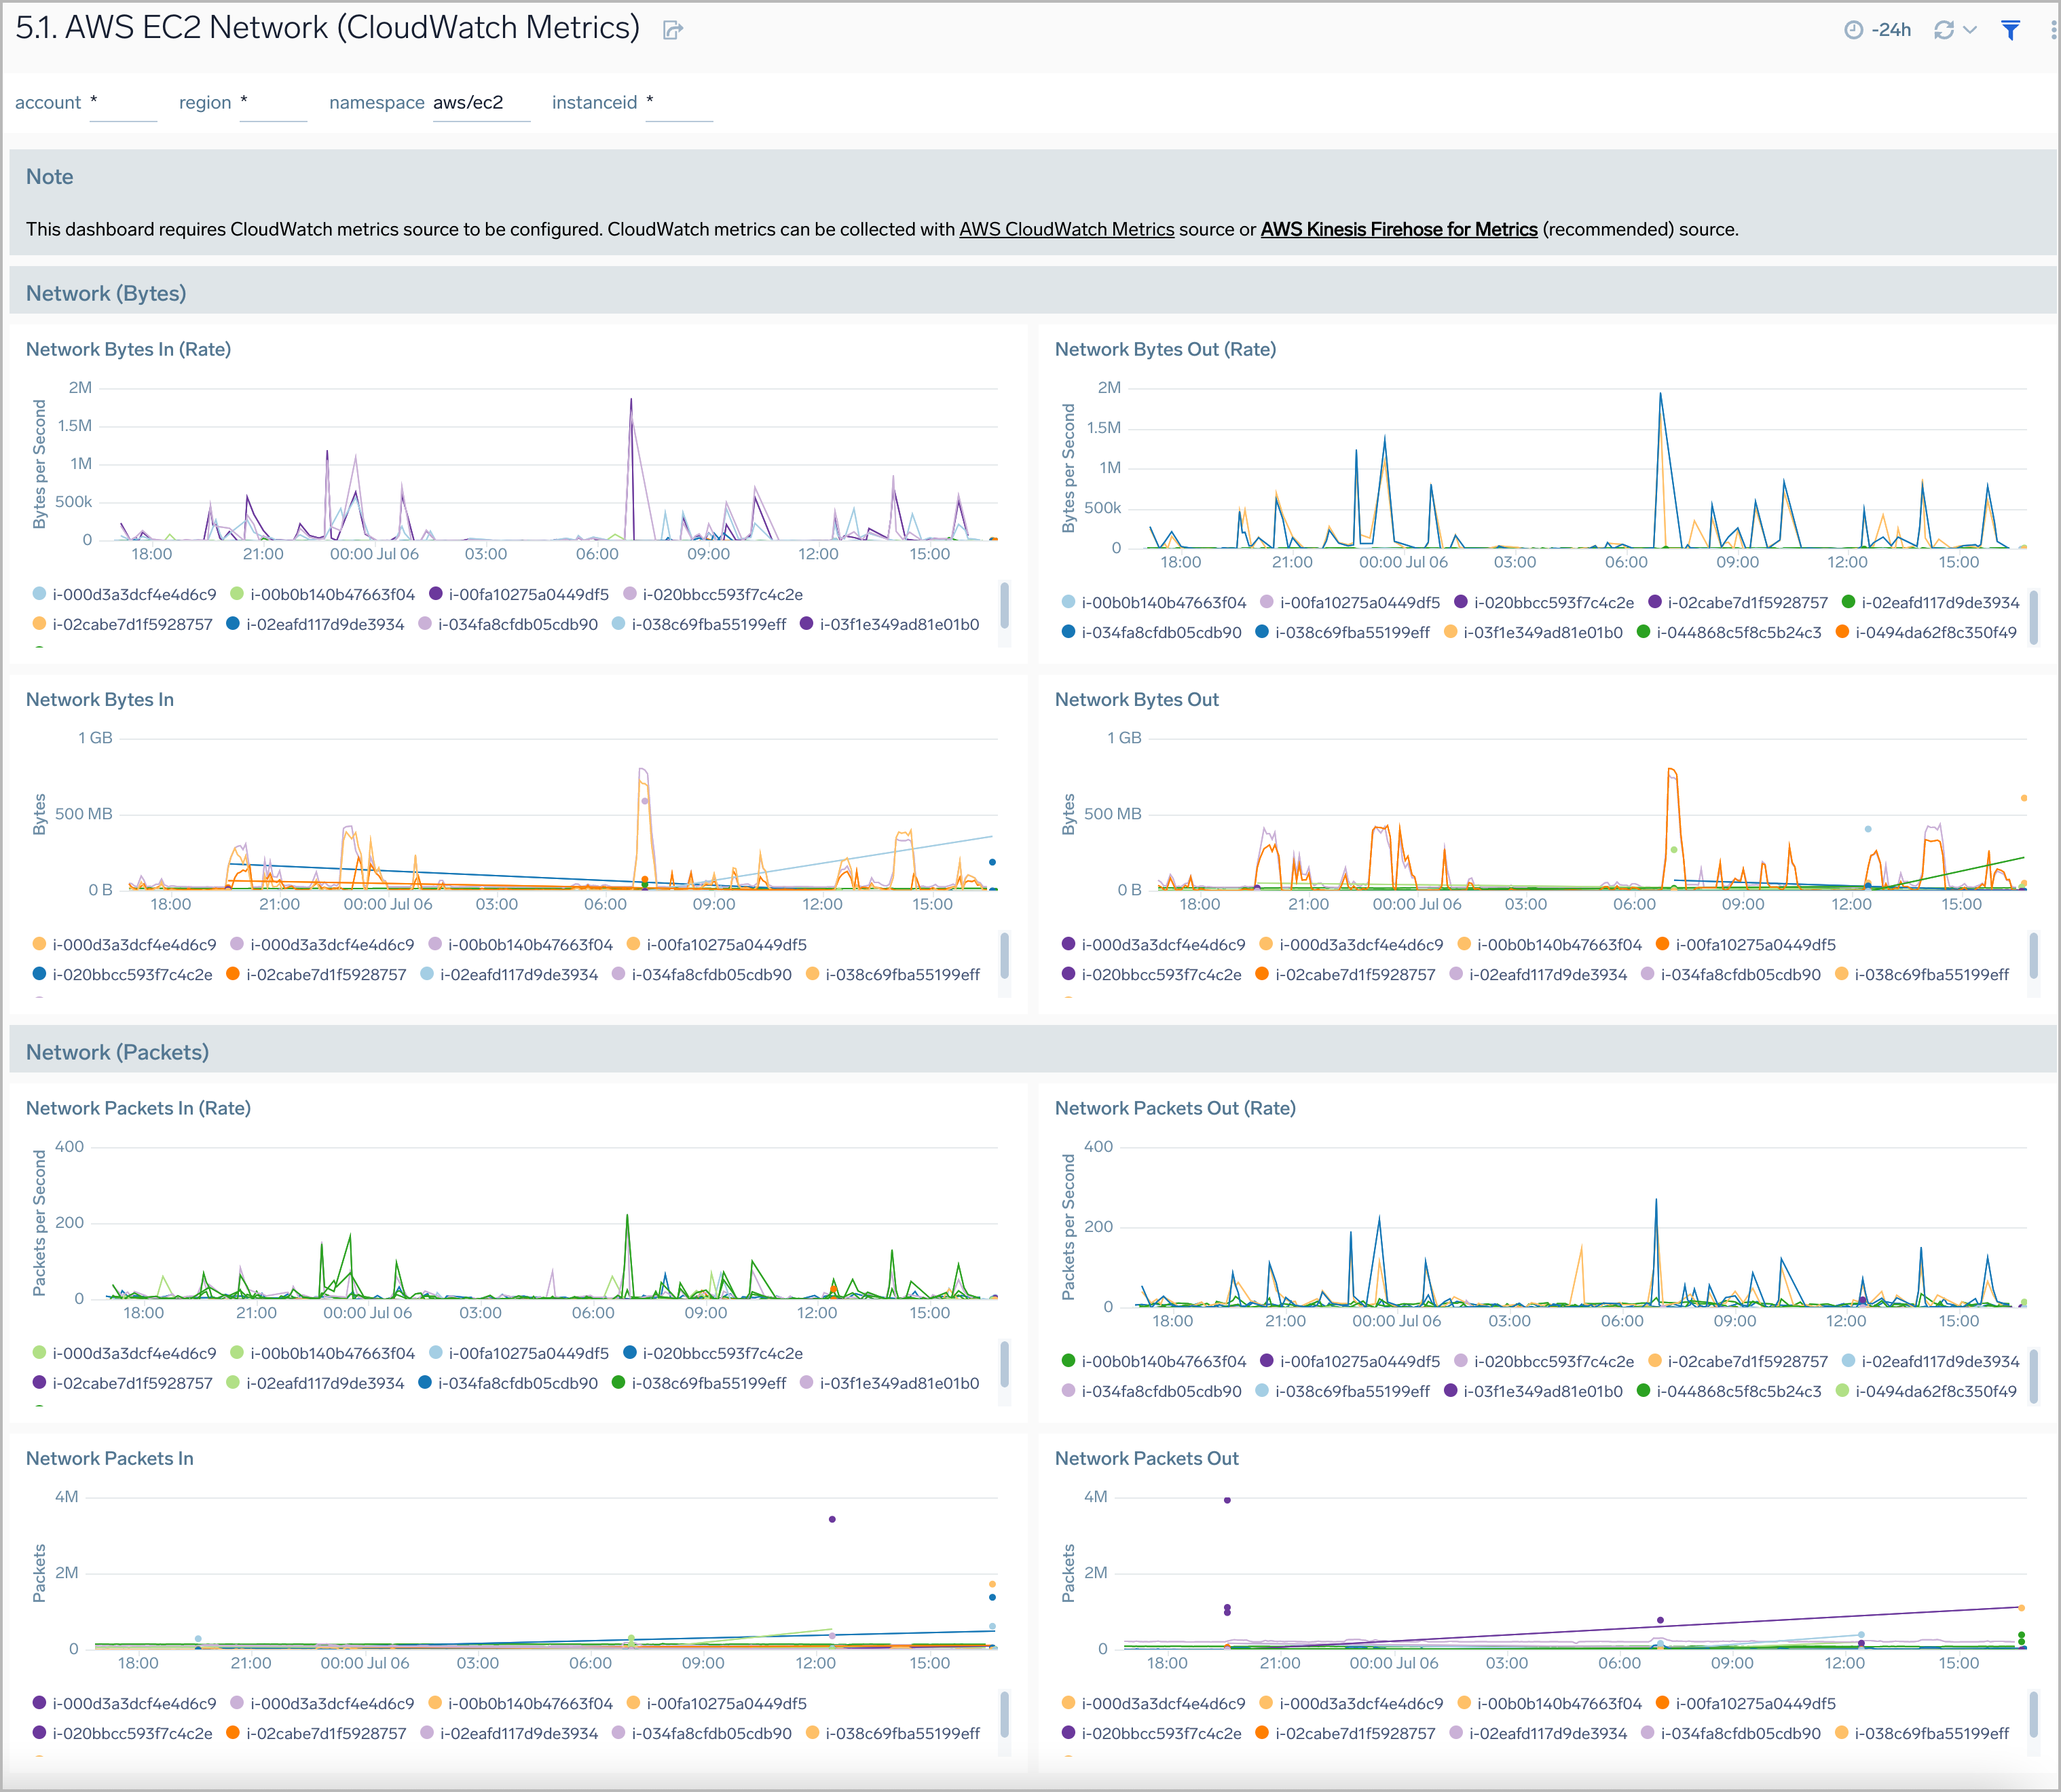2061x1792 pixels.
Task: Click the Network Packets In legend scrollbar
Action: tap(1004, 1714)
